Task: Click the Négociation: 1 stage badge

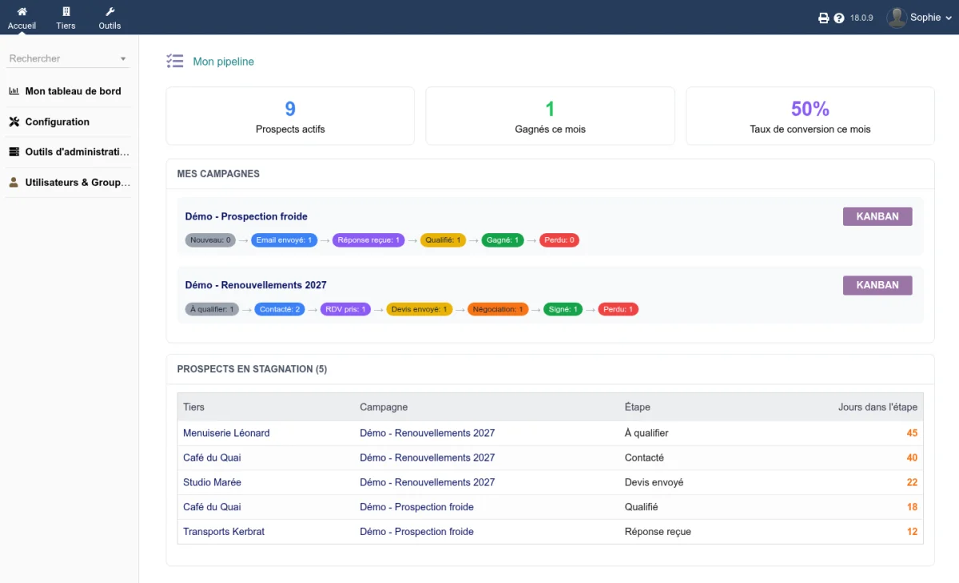Action: click(498, 309)
